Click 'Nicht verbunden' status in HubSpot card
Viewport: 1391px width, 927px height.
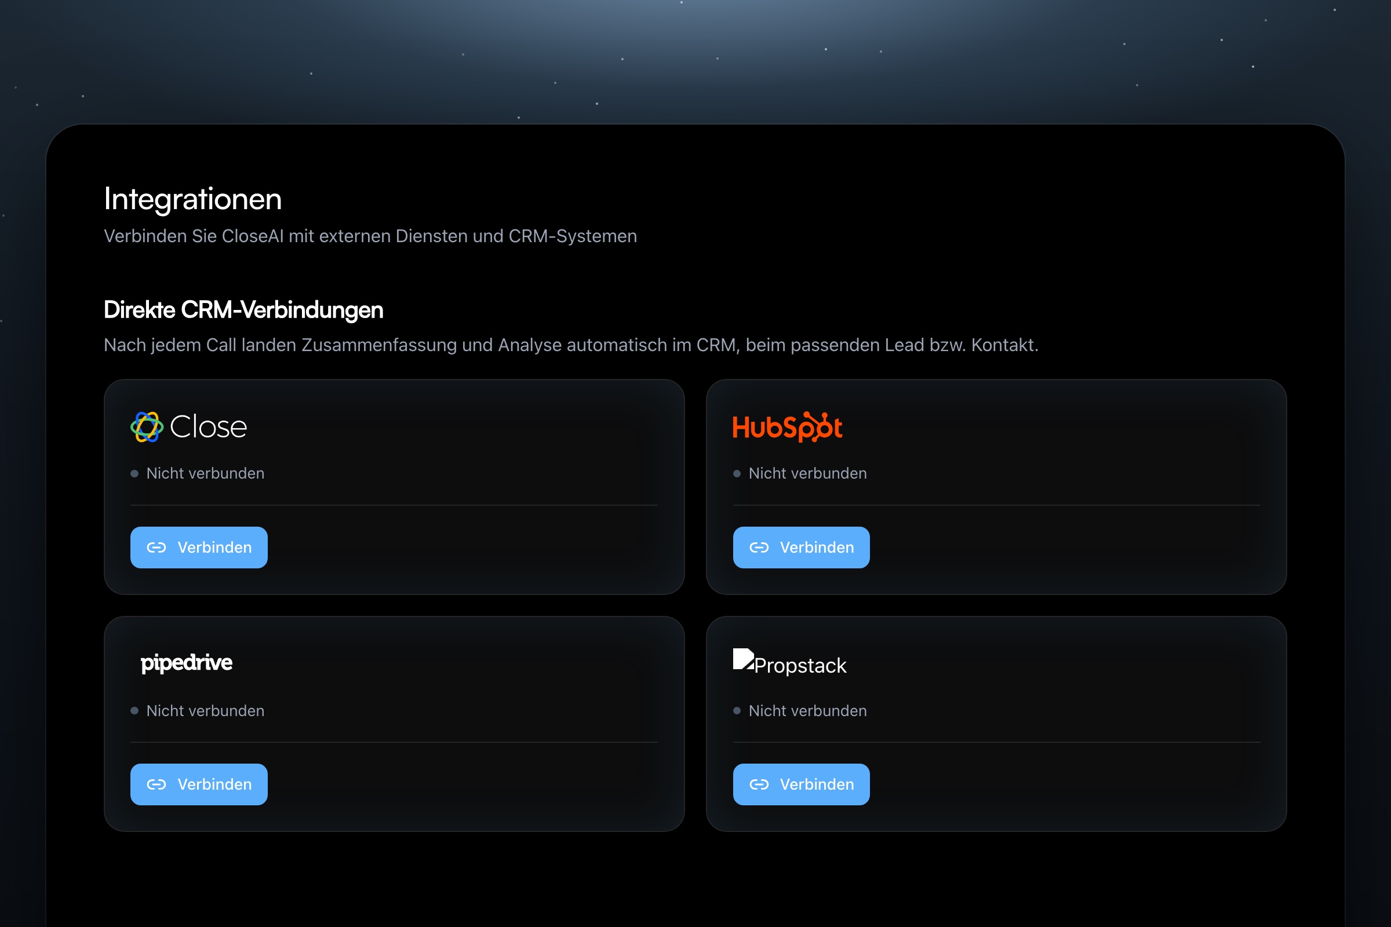point(800,473)
